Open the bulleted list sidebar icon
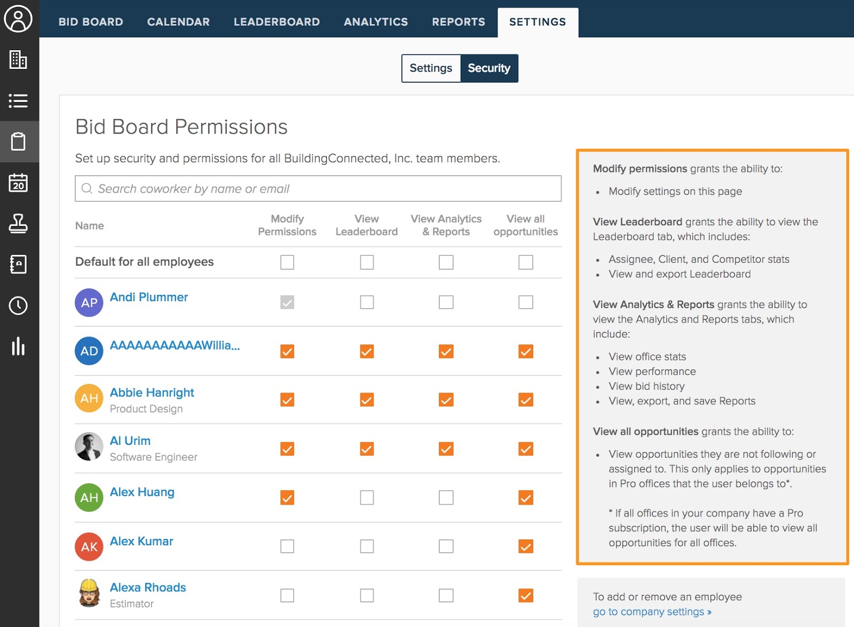Screen dimensions: 854x627 pos(19,101)
